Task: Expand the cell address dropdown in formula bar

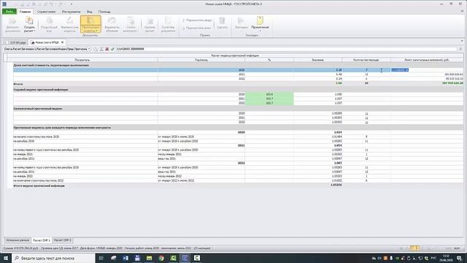Action: click(89, 49)
